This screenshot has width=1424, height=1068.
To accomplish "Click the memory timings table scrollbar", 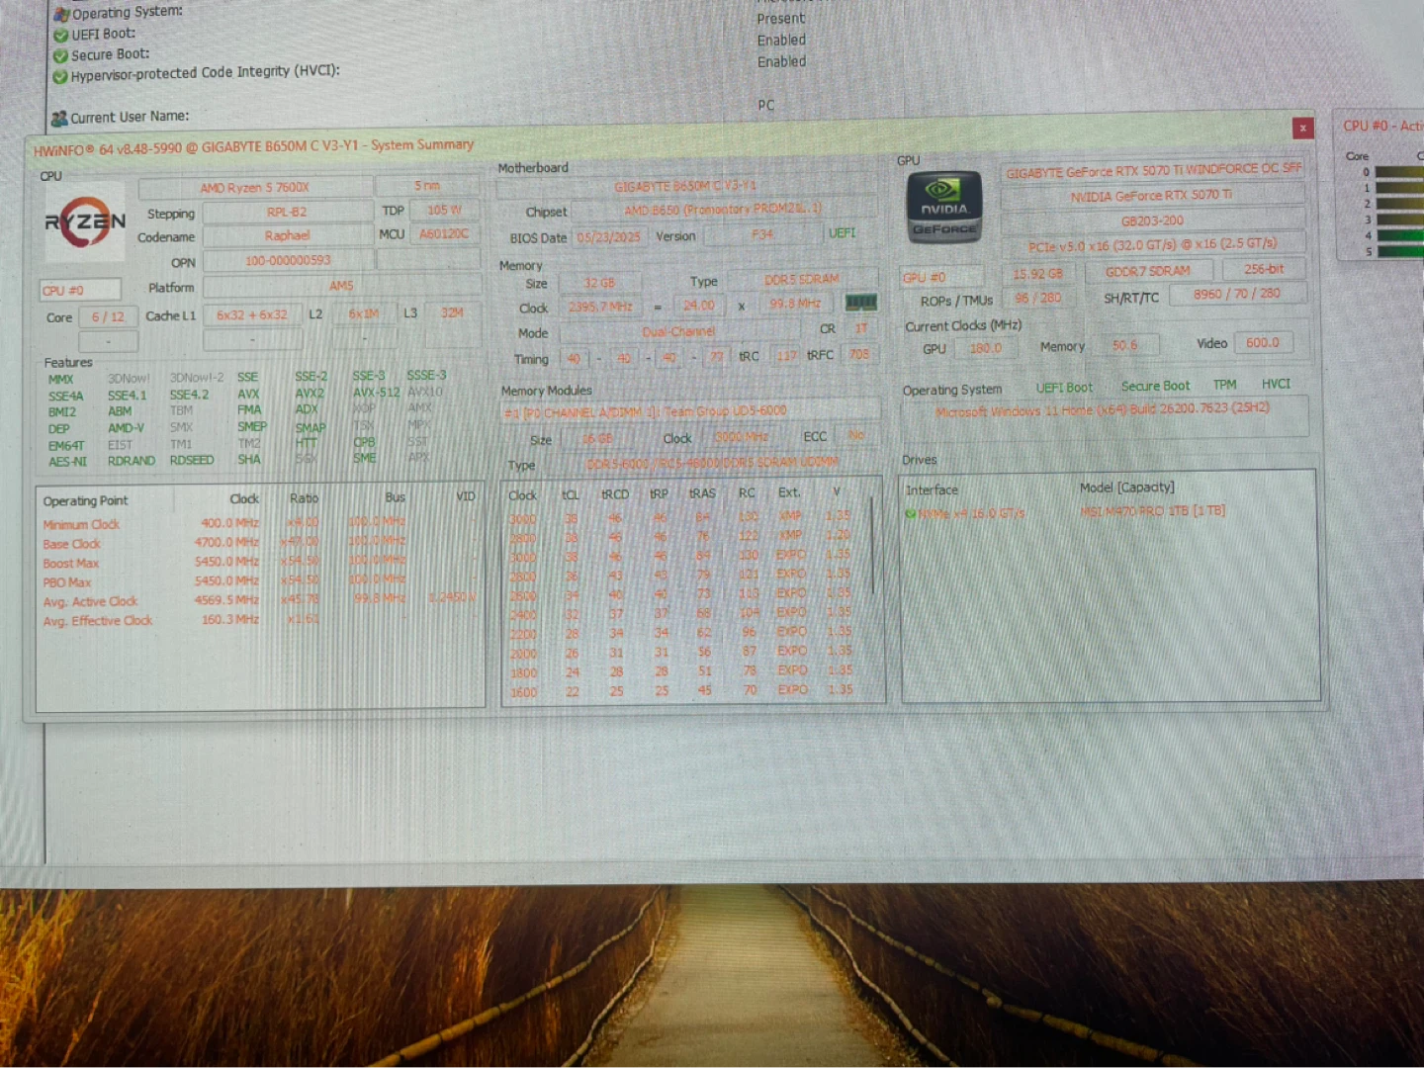I will 874,546.
